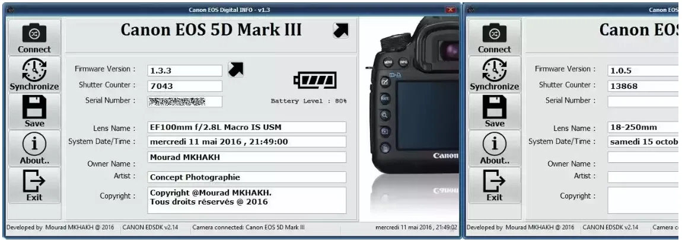Click the app icon in left window title bar

click(9, 9)
